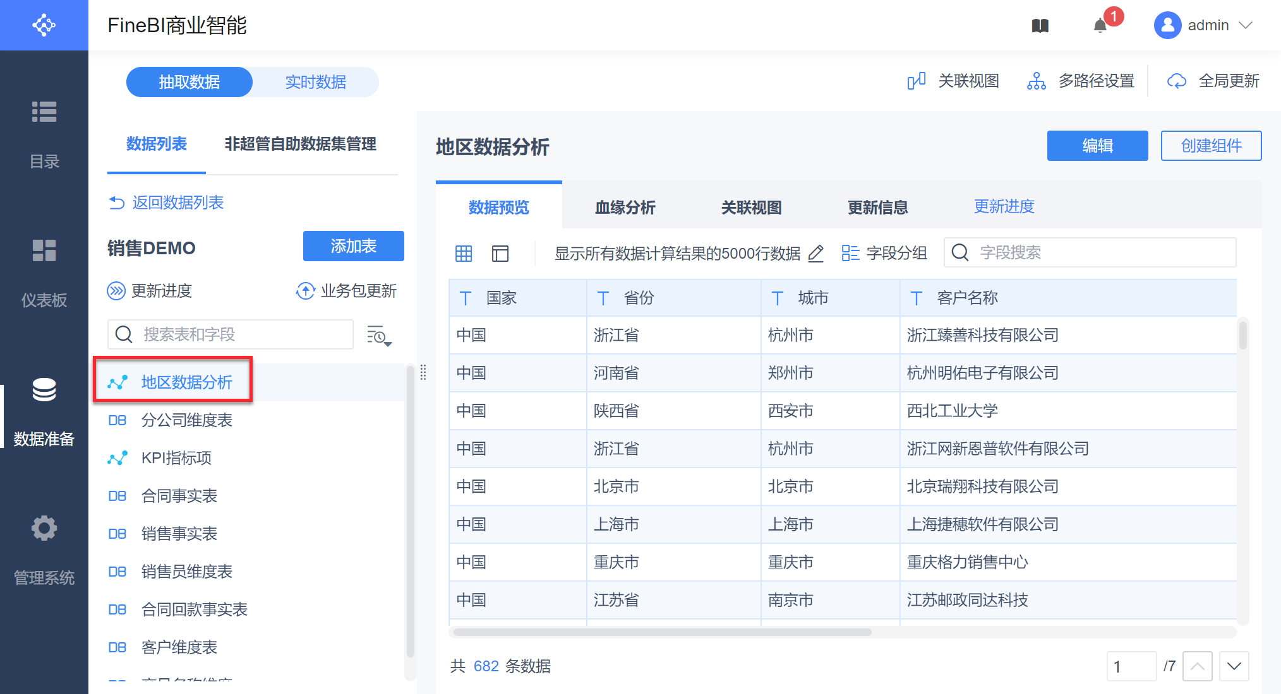Switch to layout panel view icon
Screen dimensions: 1281x694
click(500, 254)
